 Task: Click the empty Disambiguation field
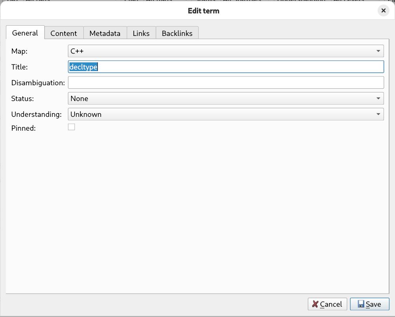point(226,83)
